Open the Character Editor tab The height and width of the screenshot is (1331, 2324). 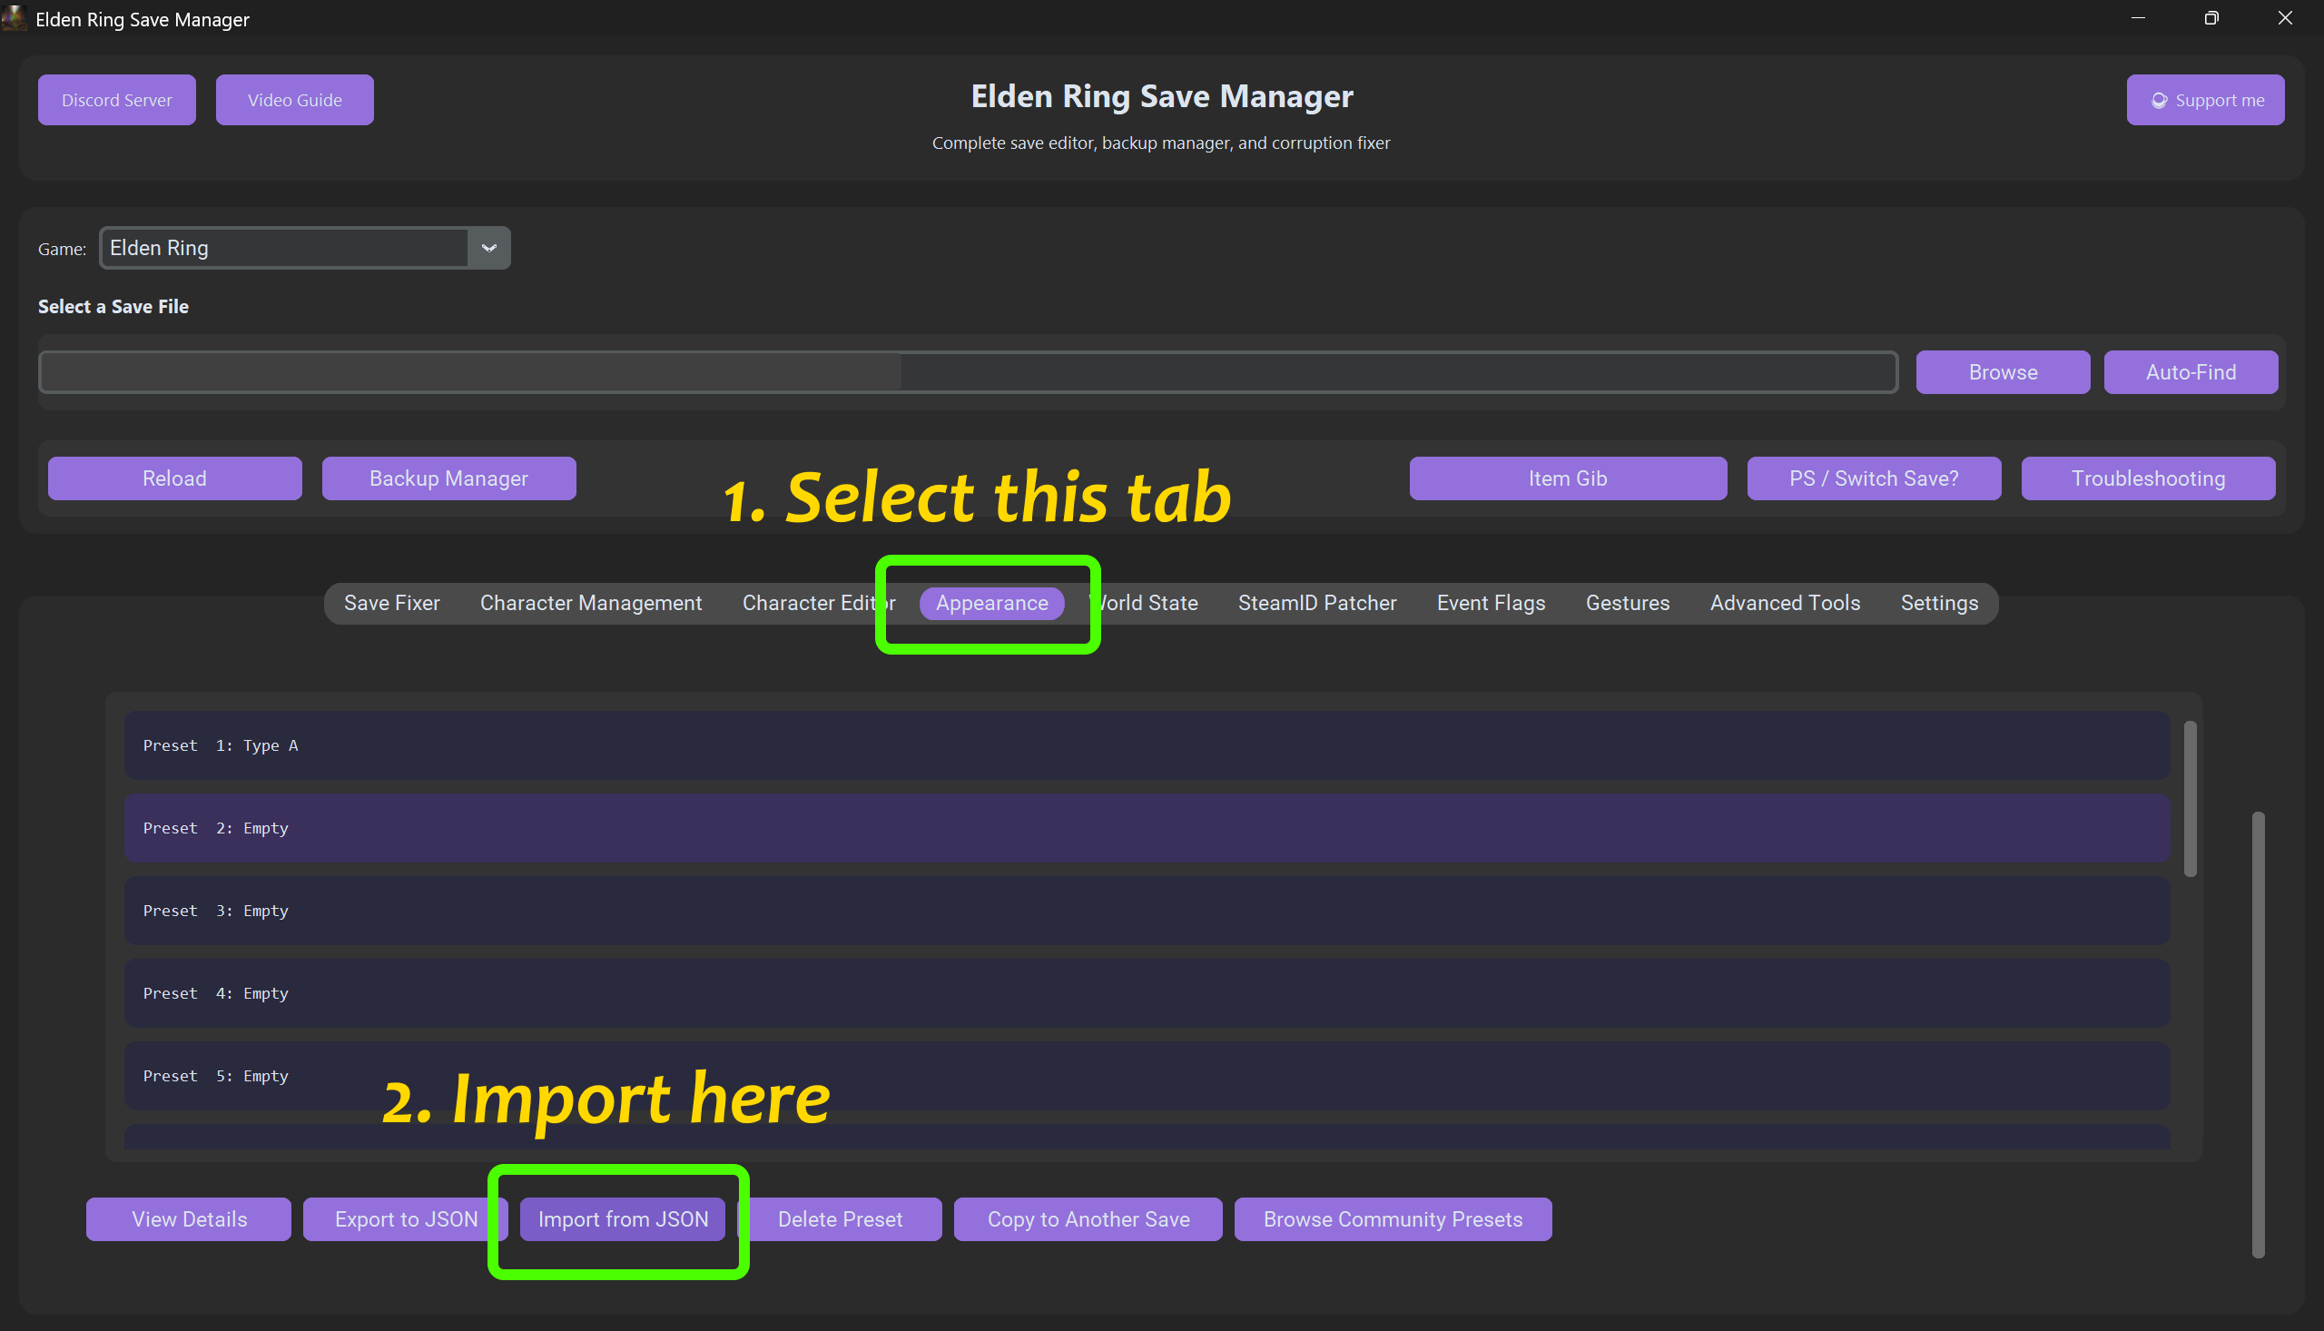pos(819,604)
